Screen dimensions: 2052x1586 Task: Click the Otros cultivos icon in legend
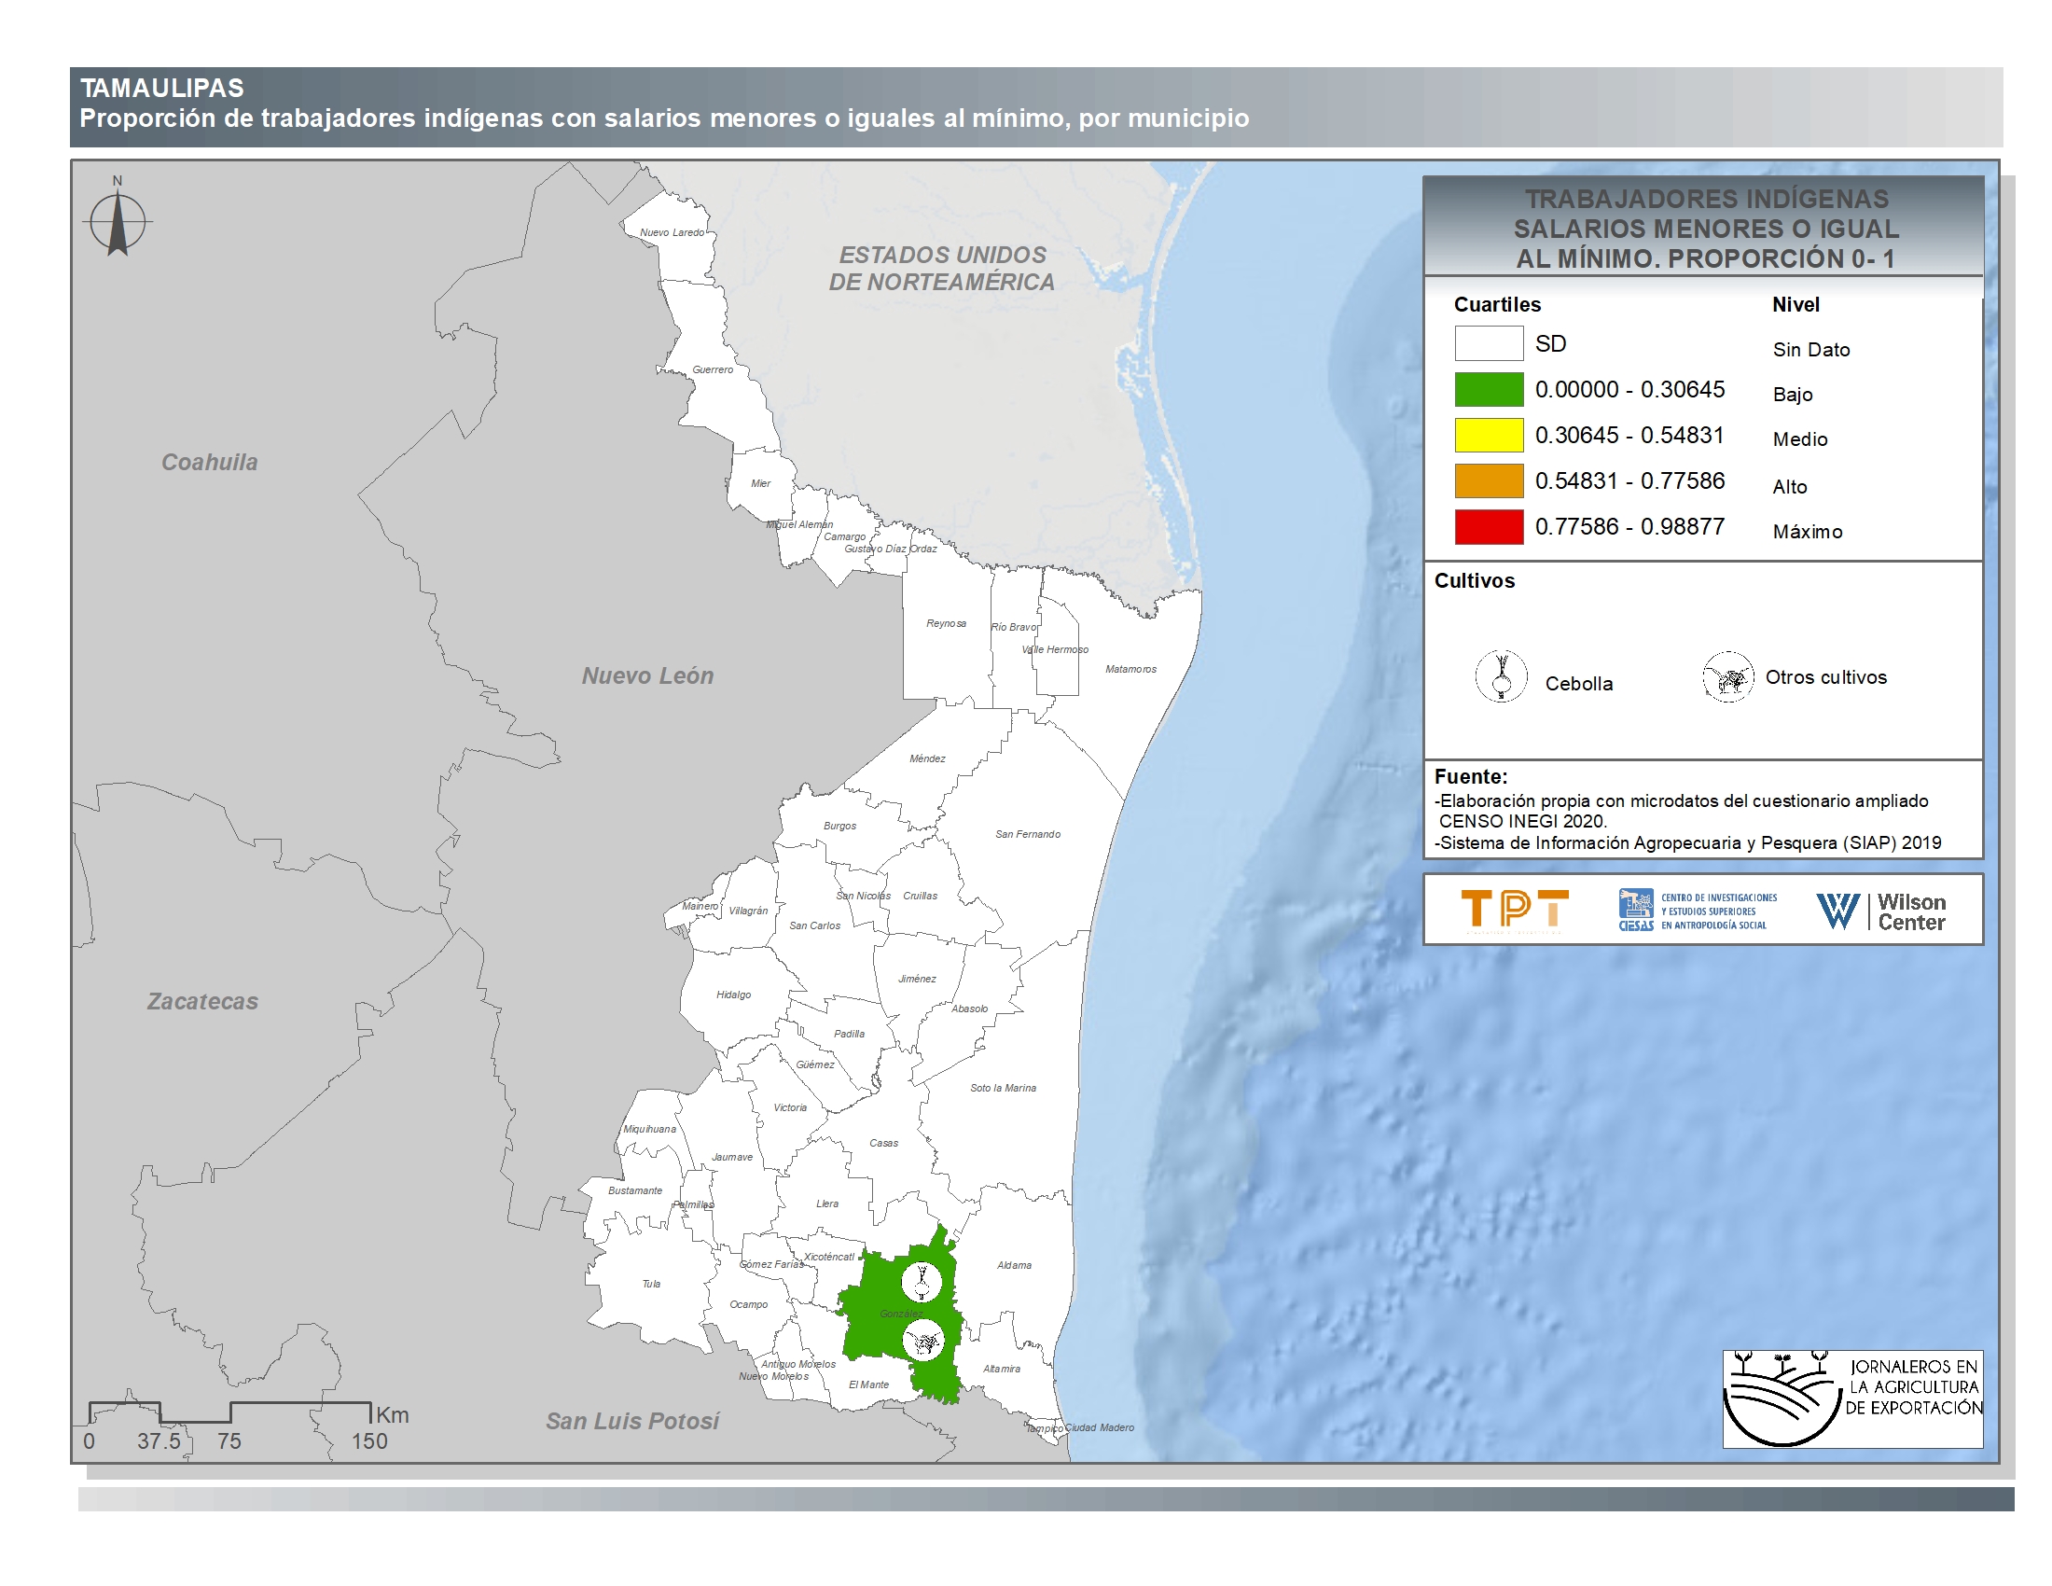coord(1726,677)
